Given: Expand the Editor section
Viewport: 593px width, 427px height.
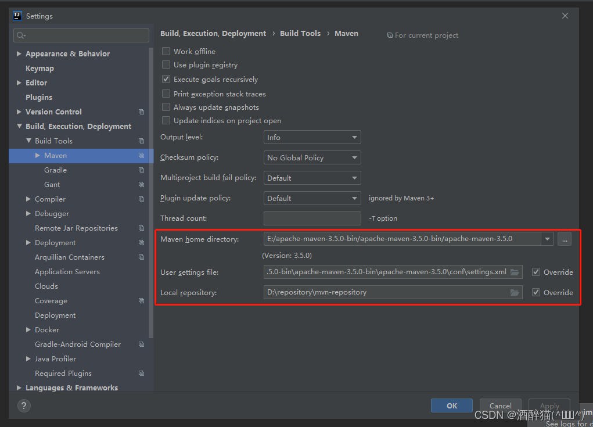Looking at the screenshot, I should (19, 82).
